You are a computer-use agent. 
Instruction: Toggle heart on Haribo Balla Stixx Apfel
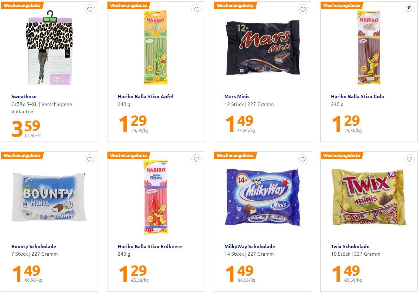(x=196, y=10)
